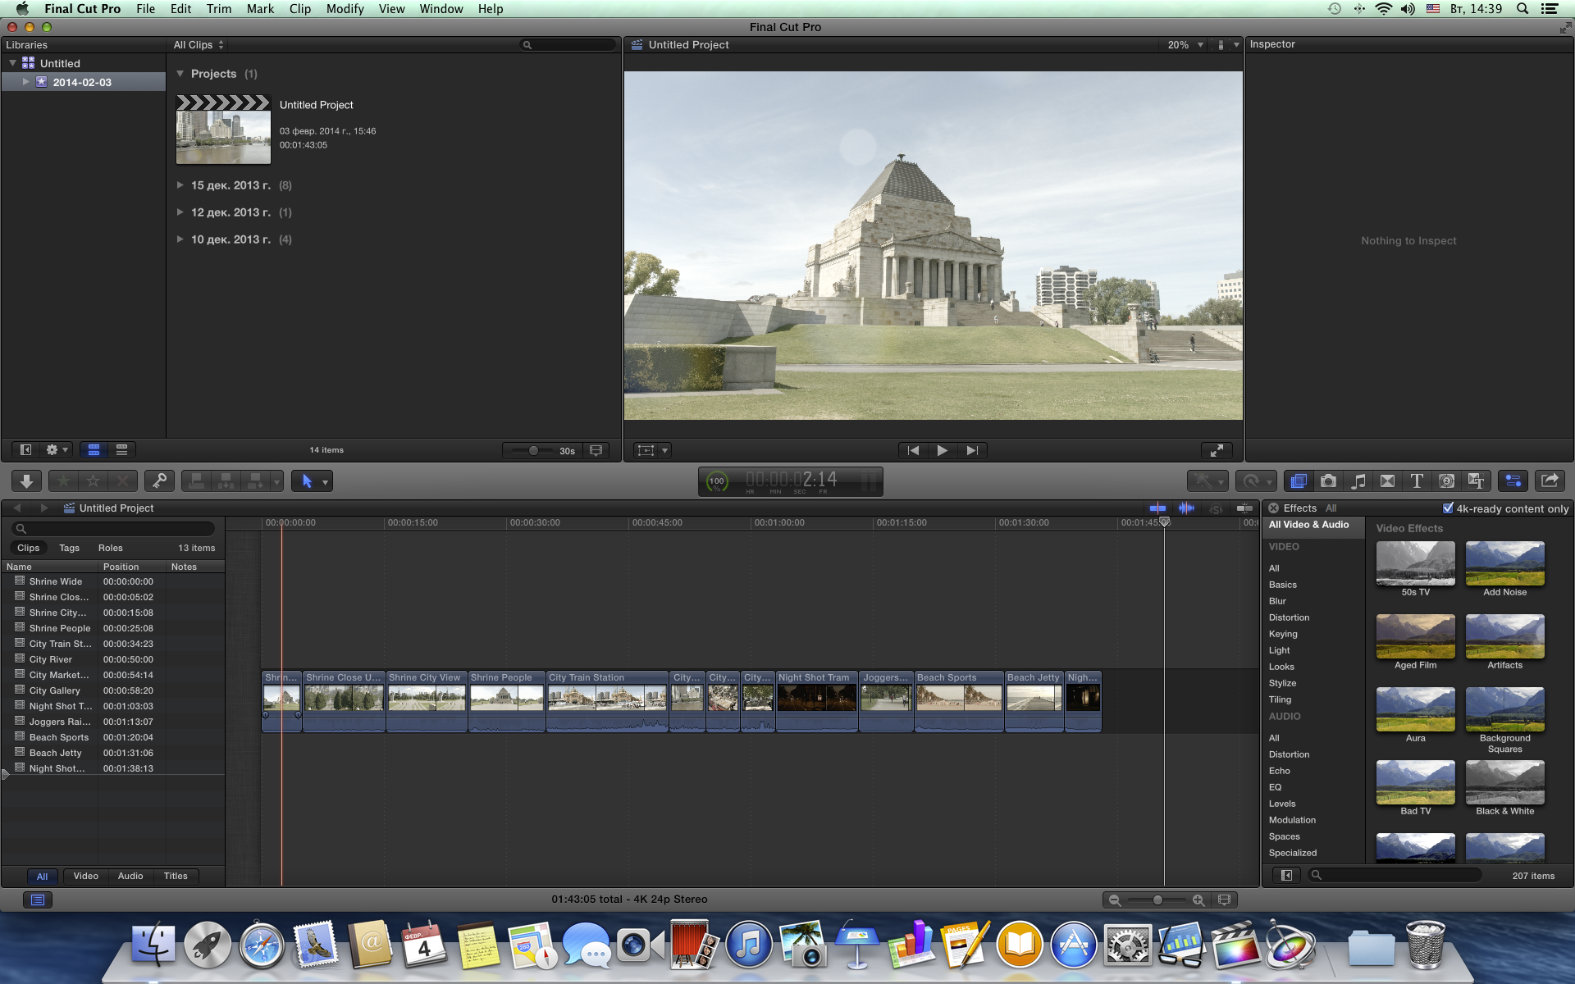Click the Audio filter button in index
Screen dimensions: 1575x984
[130, 876]
